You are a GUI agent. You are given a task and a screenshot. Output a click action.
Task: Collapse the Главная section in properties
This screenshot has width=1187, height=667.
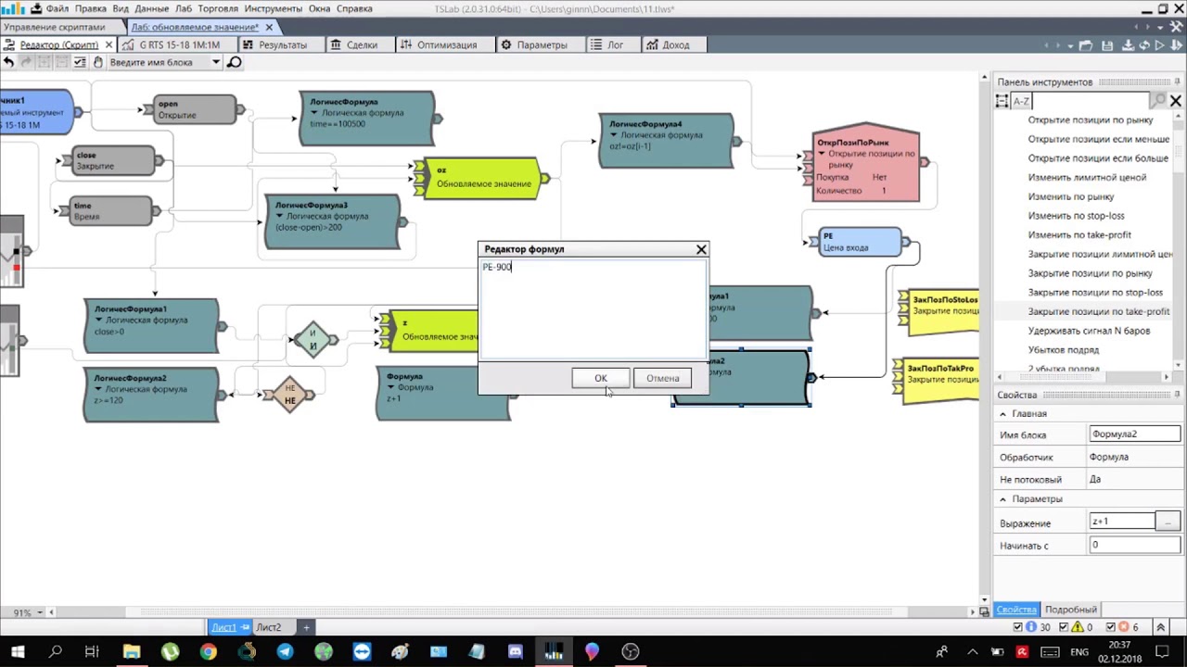1003,414
